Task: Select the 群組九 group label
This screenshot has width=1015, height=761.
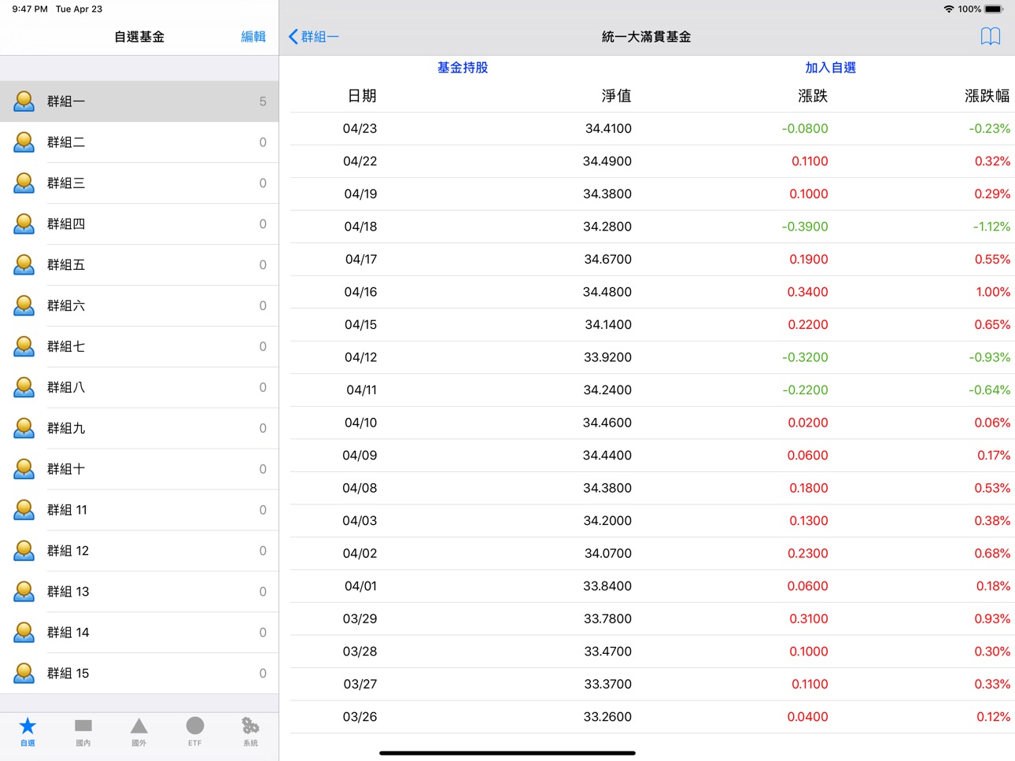Action: click(x=66, y=429)
